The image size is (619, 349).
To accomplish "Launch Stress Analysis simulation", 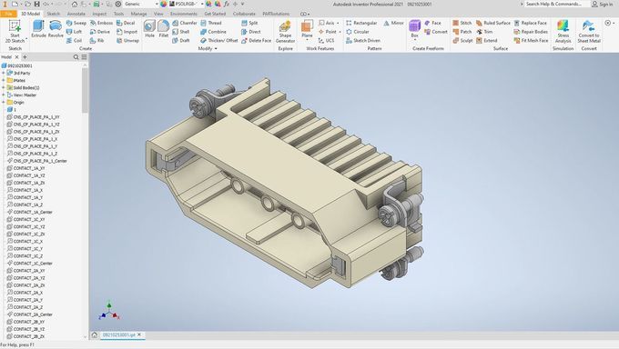I will pyautogui.click(x=563, y=32).
